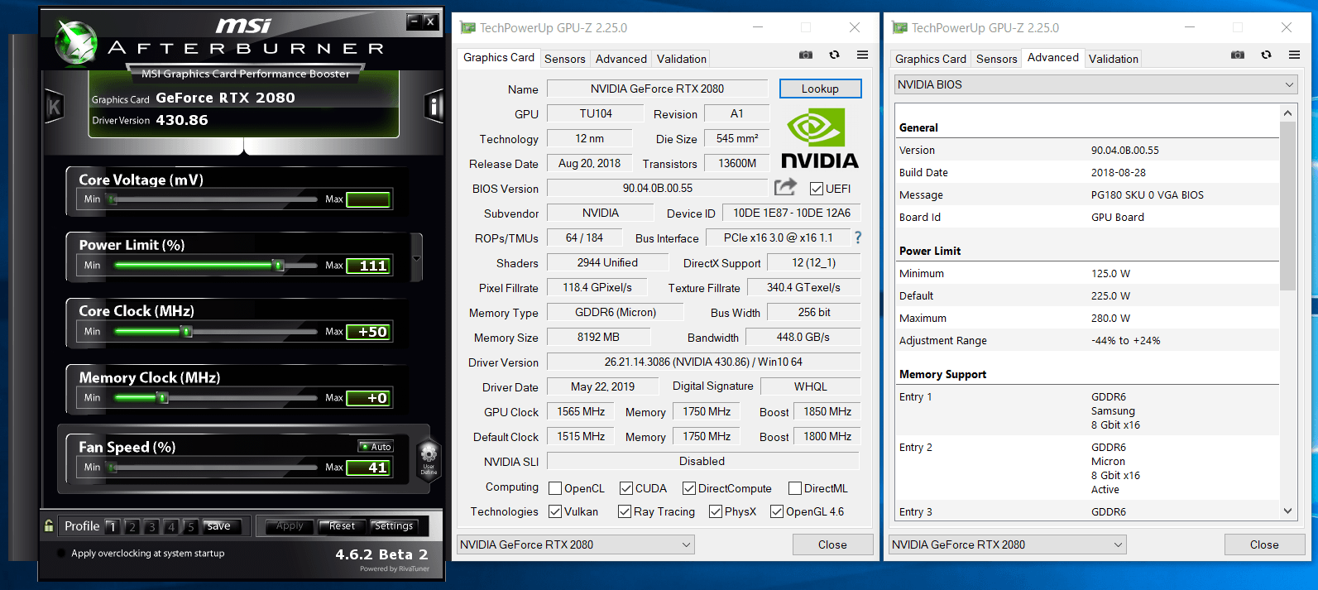Close the MSI Afterburner window
Image resolution: width=1318 pixels, height=590 pixels.
(430, 22)
